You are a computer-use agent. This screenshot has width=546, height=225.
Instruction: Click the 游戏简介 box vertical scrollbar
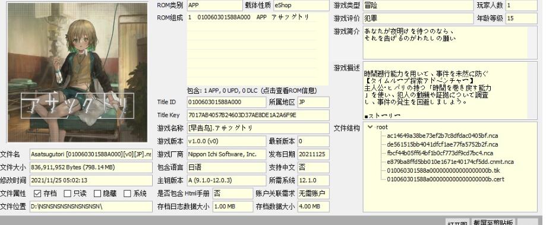[532, 42]
